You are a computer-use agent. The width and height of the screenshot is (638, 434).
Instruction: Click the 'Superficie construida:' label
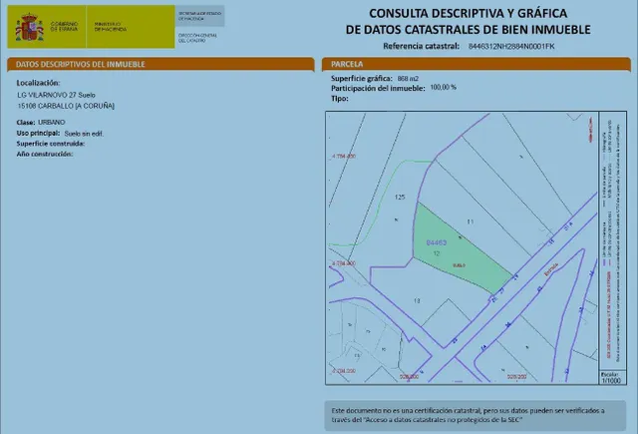[51, 144]
